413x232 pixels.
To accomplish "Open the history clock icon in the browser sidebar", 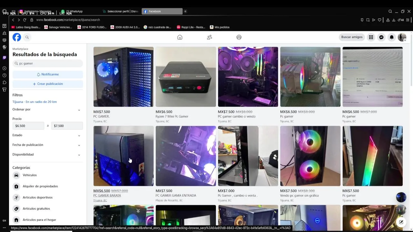I will click(x=4, y=75).
